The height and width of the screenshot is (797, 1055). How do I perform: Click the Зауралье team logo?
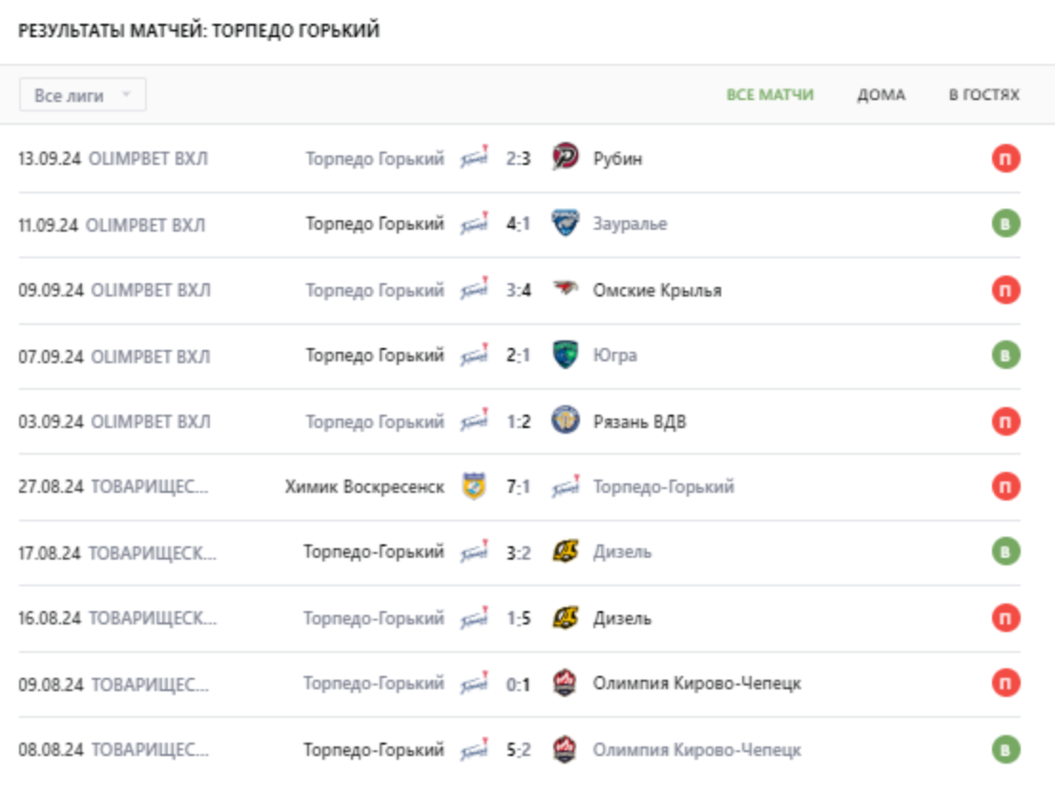(x=566, y=224)
